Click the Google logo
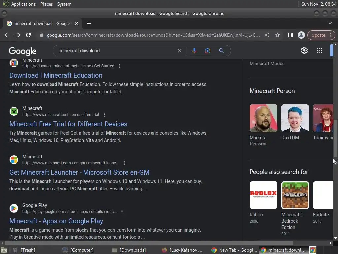Viewport: 338px width, 254px height. 22,51
